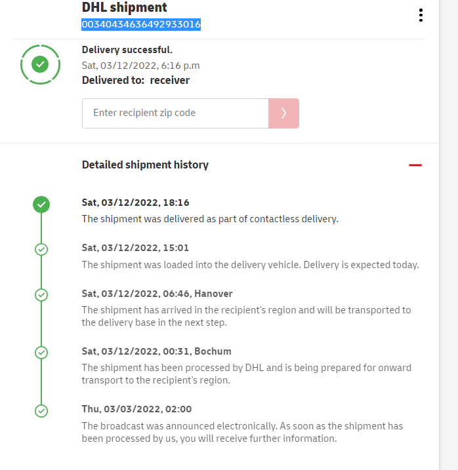
Task: Click the checkmark icon for the 15:01 delivery vehicle step
Action: [x=41, y=250]
